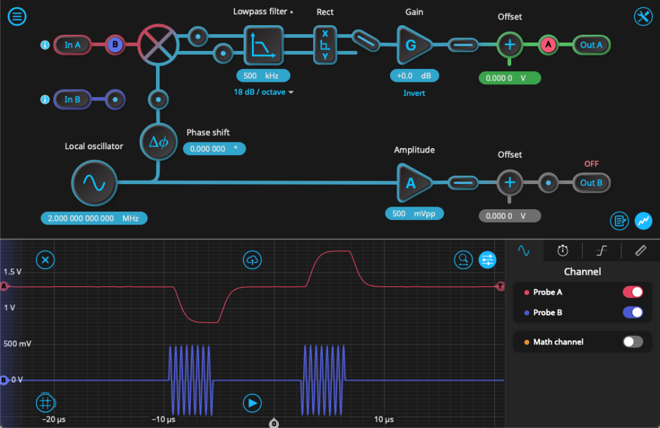Edit the 500 mVpp amplitude field
This screenshot has height=428, width=660.
click(414, 214)
